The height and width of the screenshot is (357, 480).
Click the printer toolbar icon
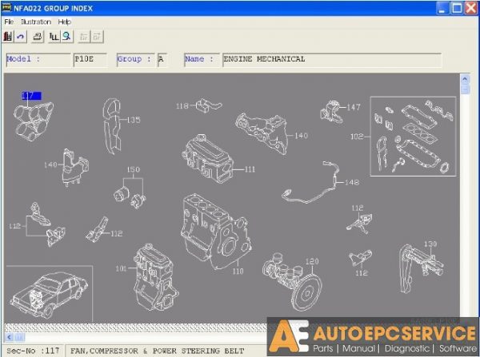point(38,37)
